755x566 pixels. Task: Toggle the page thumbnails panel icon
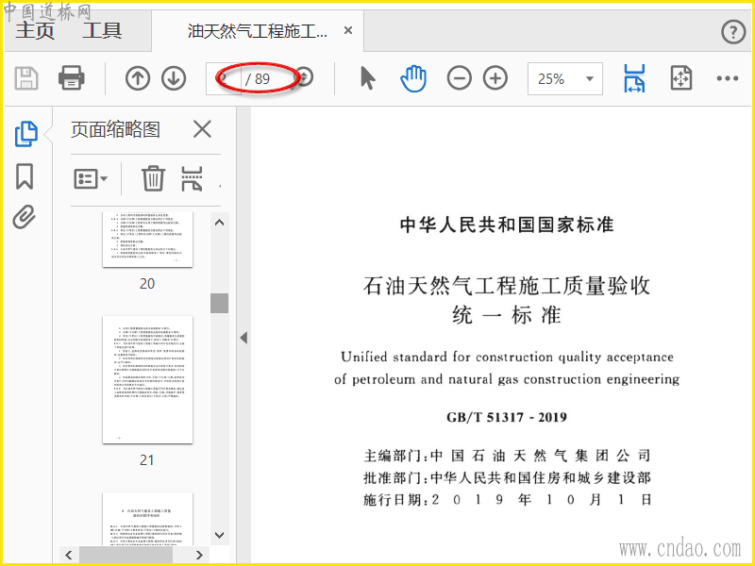pyautogui.click(x=25, y=133)
